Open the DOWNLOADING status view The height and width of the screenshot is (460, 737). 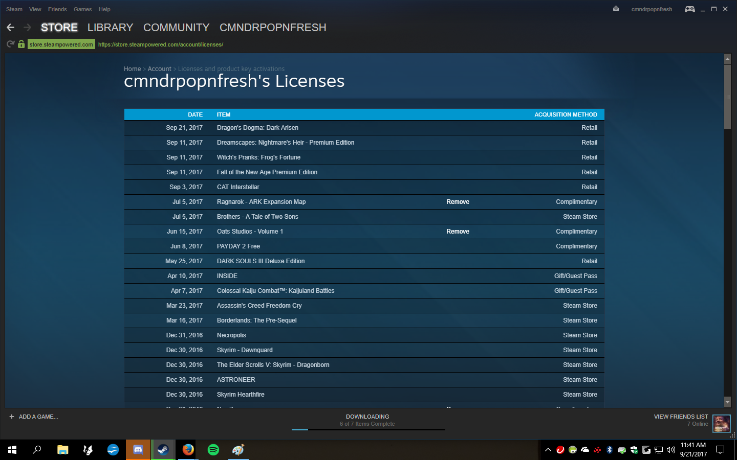367,417
